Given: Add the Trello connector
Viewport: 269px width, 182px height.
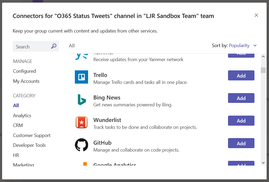Looking at the screenshot, I should 241,75.
